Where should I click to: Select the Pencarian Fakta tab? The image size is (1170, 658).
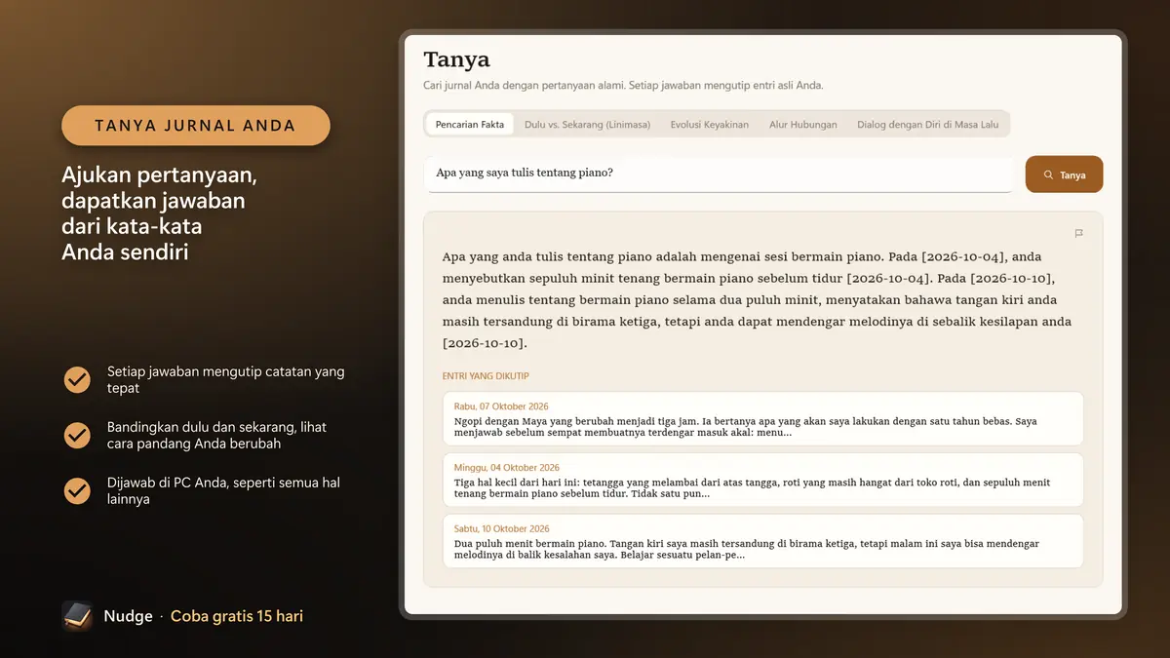click(470, 125)
